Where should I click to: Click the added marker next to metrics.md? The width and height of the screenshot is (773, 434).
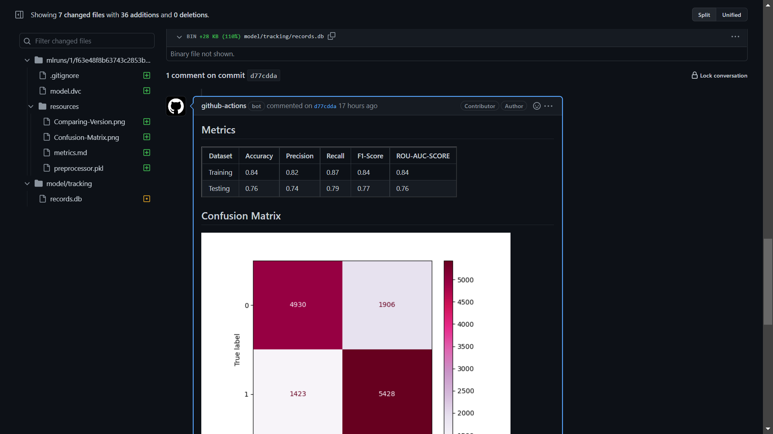(x=147, y=153)
